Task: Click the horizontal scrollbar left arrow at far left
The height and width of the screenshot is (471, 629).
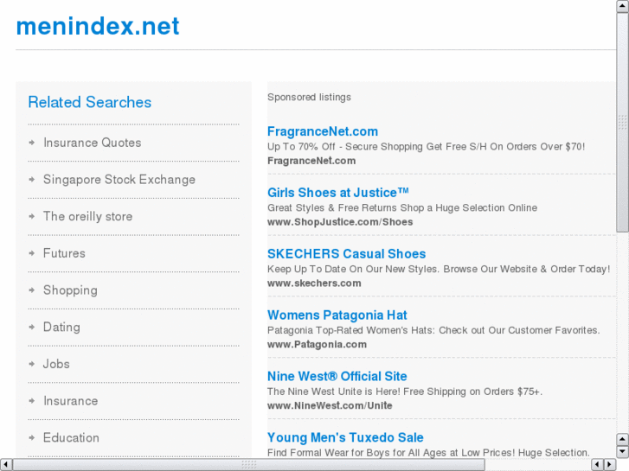Action: pyautogui.click(x=6, y=465)
